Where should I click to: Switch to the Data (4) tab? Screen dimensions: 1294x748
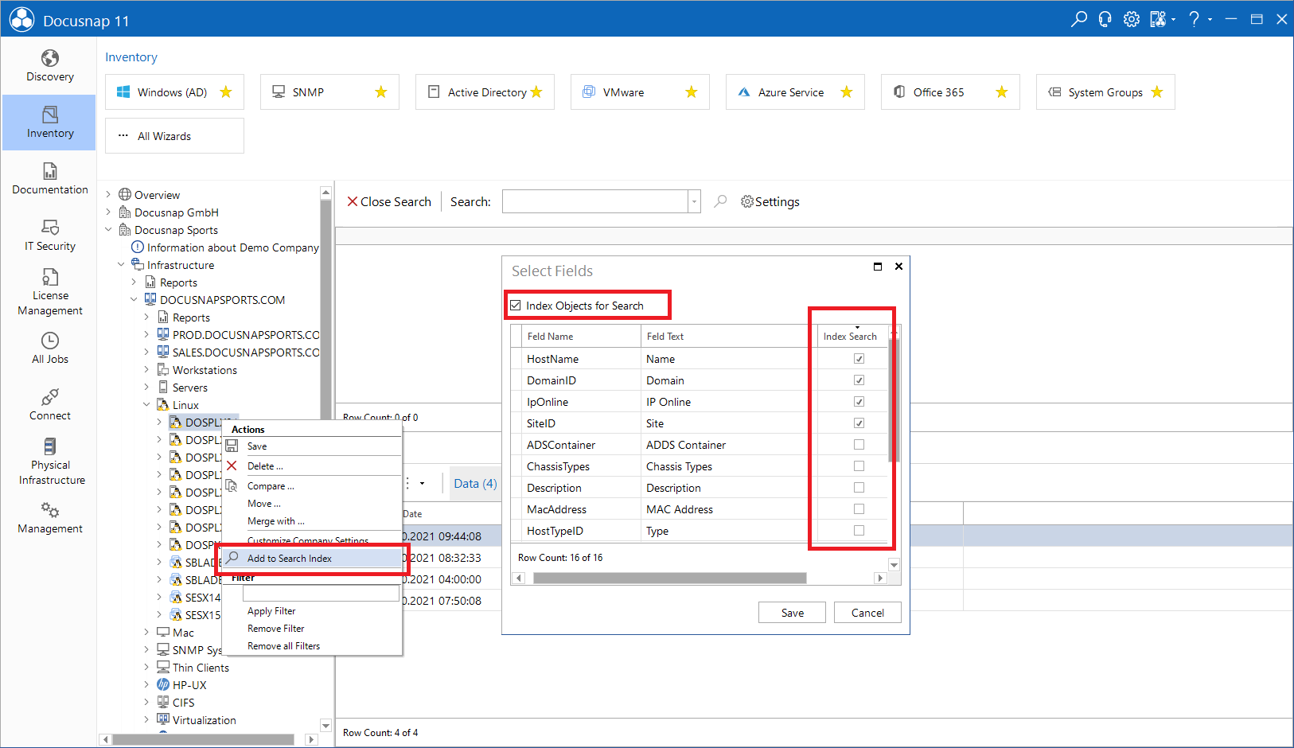click(x=475, y=484)
